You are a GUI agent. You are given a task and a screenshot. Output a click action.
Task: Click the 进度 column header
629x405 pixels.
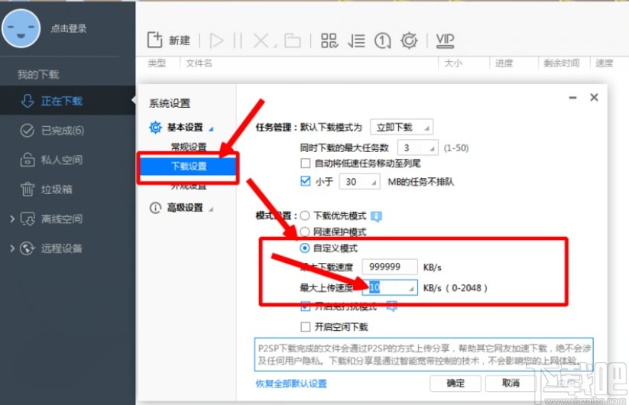point(504,63)
